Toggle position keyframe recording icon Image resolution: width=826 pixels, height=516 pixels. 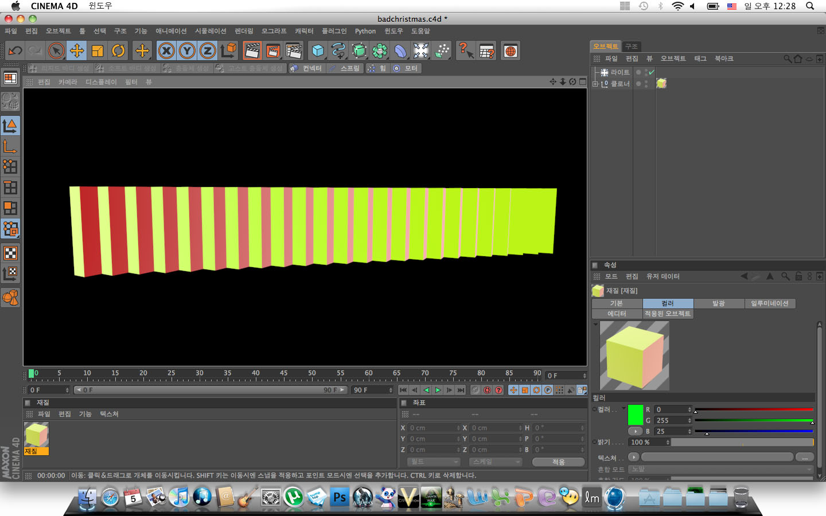513,390
